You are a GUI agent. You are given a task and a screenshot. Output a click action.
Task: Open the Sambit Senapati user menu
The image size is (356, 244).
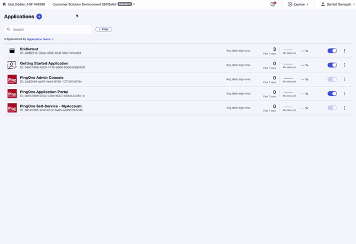click(x=338, y=4)
